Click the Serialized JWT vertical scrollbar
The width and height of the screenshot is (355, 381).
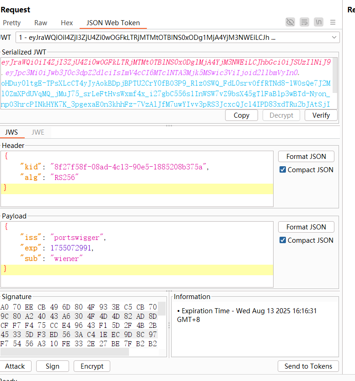click(335, 75)
